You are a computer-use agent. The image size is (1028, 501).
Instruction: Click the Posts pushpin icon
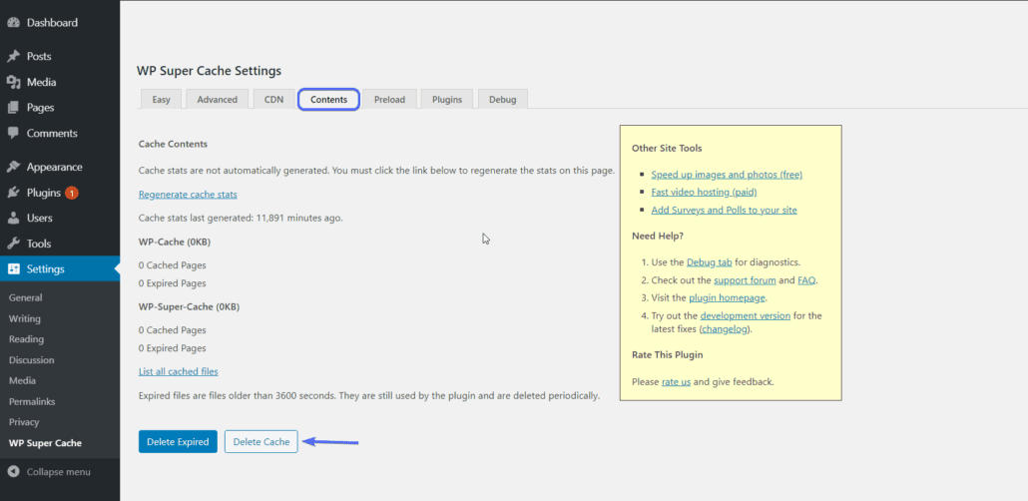[13, 57]
